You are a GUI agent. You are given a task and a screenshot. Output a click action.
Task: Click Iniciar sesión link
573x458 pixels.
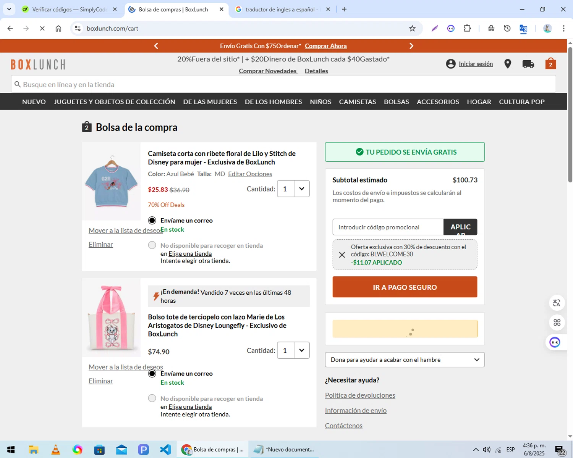tap(476, 64)
